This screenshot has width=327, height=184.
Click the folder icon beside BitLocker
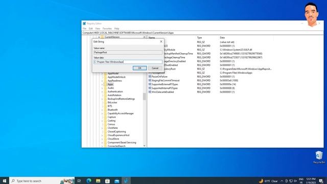click(x=105, y=102)
